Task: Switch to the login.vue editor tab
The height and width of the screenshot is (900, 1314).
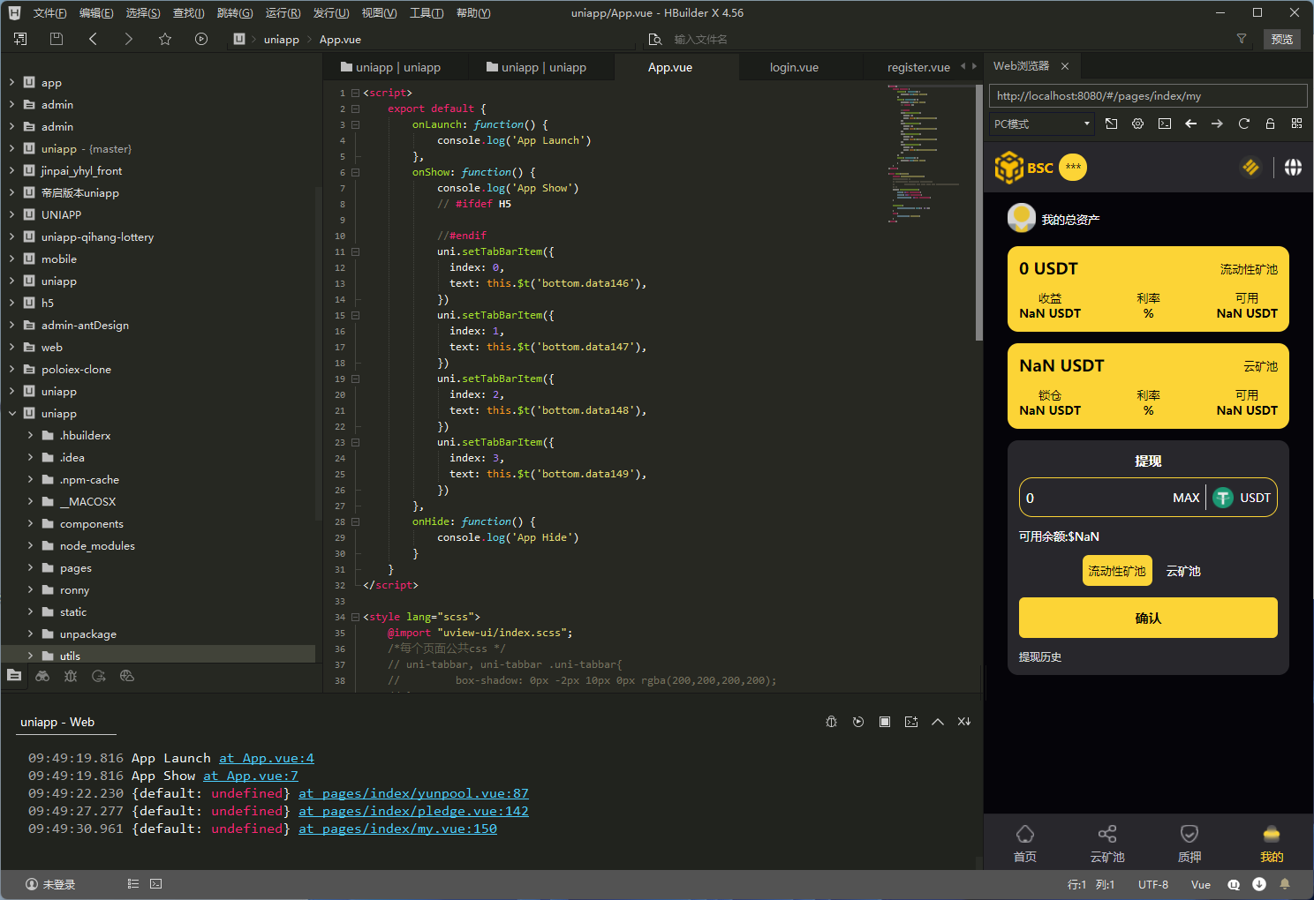Action: [794, 67]
